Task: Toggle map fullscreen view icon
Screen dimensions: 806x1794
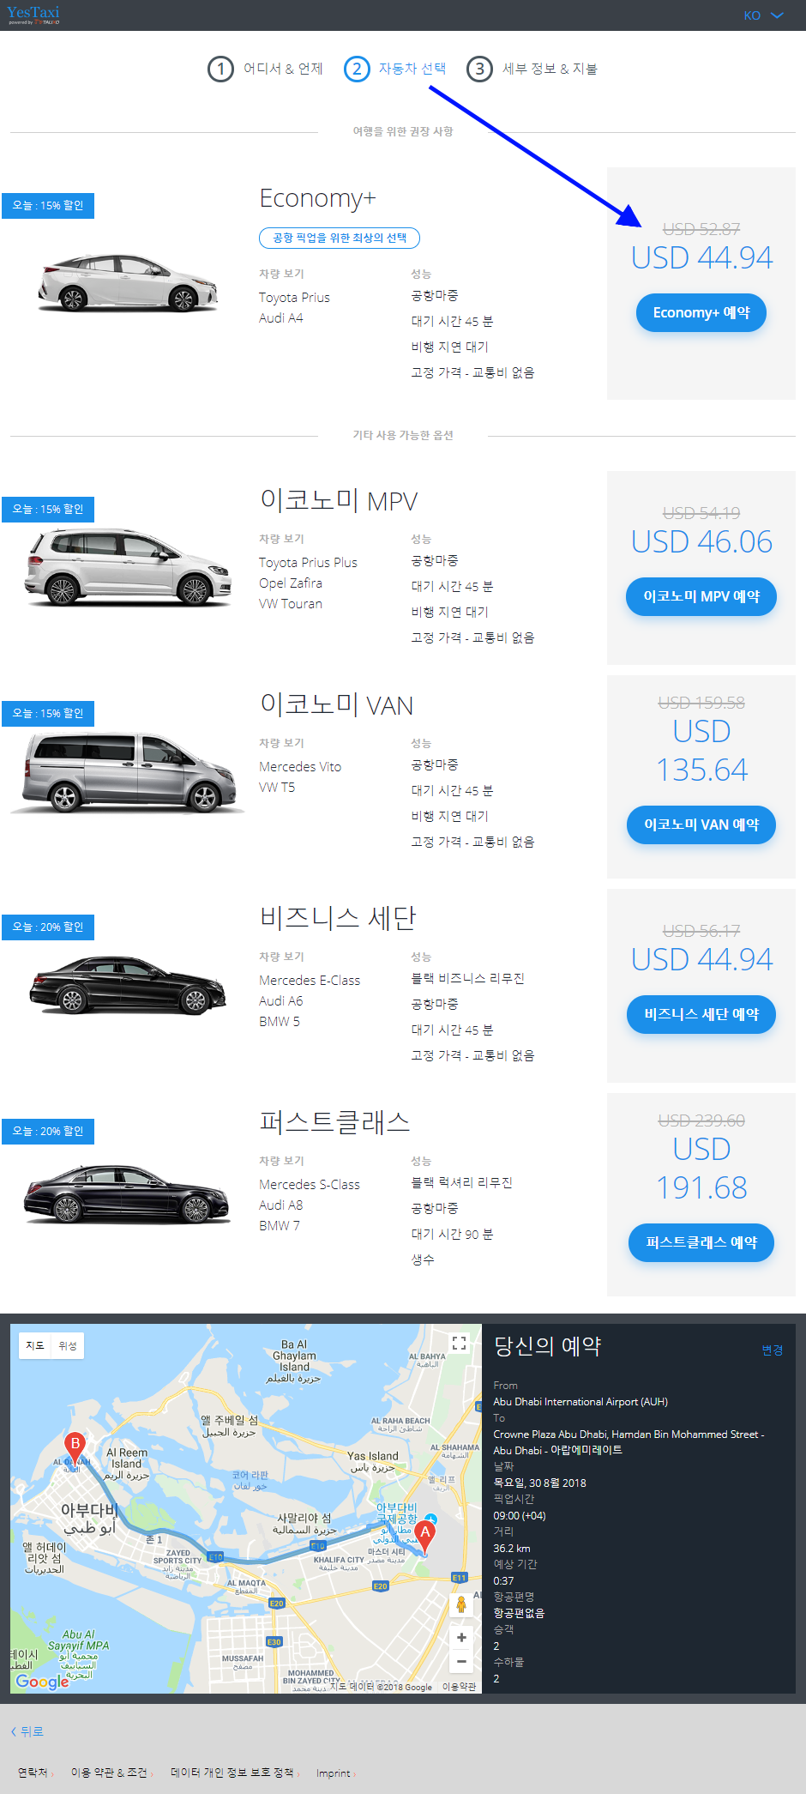Action: click(x=459, y=1344)
